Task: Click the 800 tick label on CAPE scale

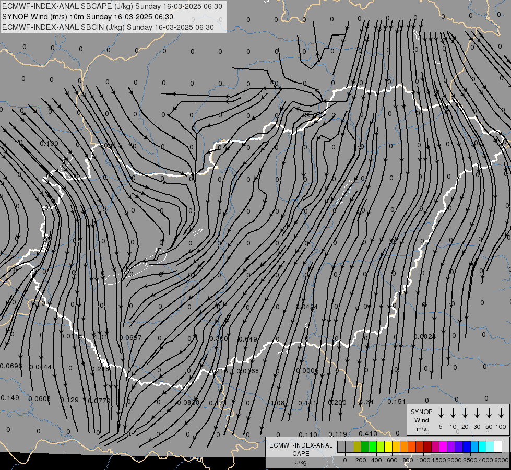Action: [x=408, y=460]
